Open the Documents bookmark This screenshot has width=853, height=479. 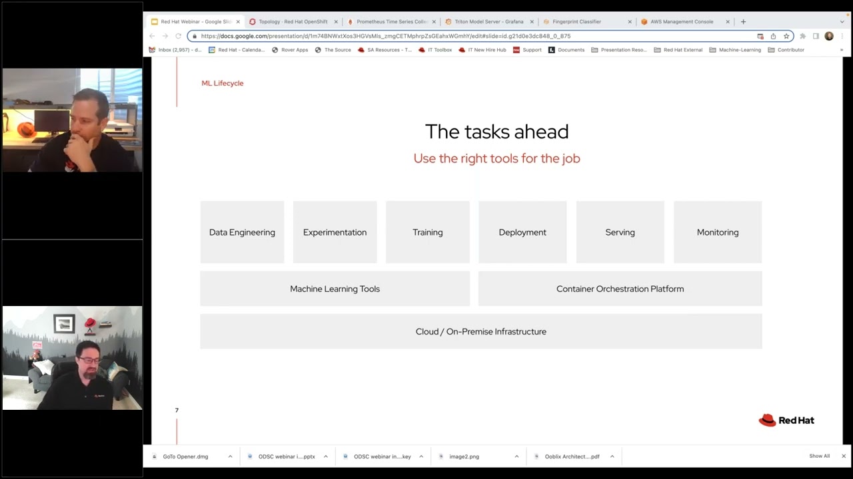(566, 50)
